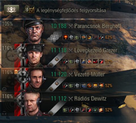Click Dewitz's Signal Boosting radio waves icon
The width and height of the screenshot is (136, 123).
click(x=83, y=110)
